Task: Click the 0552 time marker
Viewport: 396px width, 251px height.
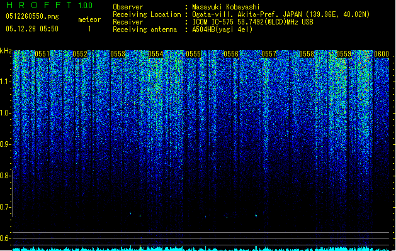Action: point(80,54)
